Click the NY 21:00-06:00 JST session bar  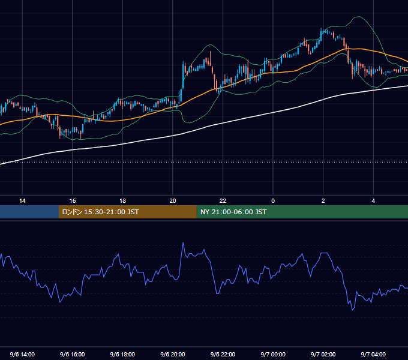click(302, 212)
